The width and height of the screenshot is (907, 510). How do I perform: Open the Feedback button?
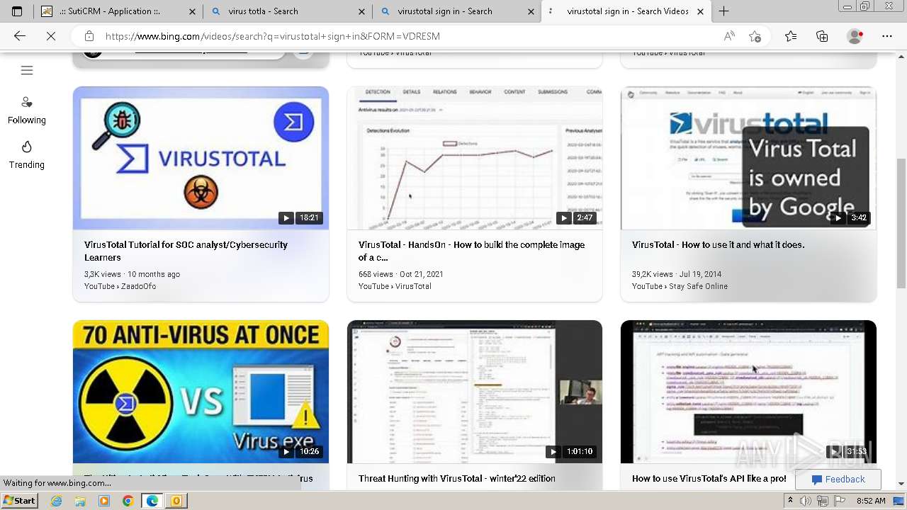point(838,480)
